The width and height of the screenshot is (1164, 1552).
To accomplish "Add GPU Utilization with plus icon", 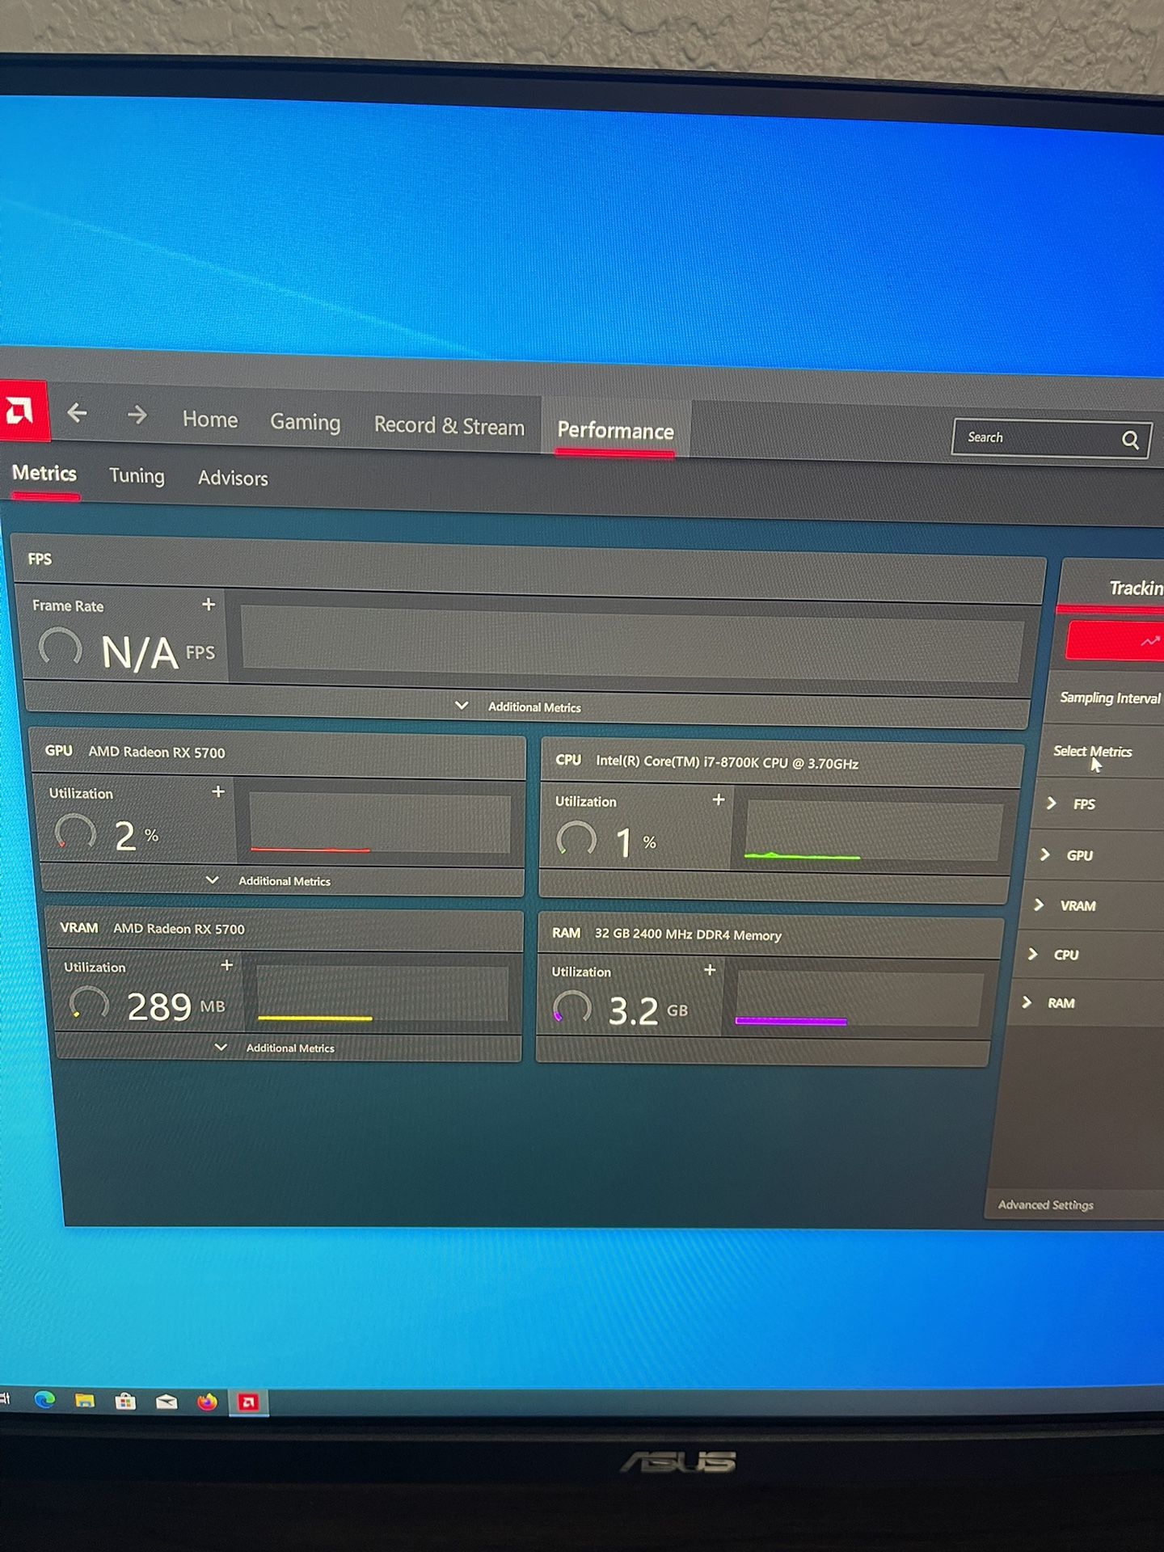I will click(218, 791).
